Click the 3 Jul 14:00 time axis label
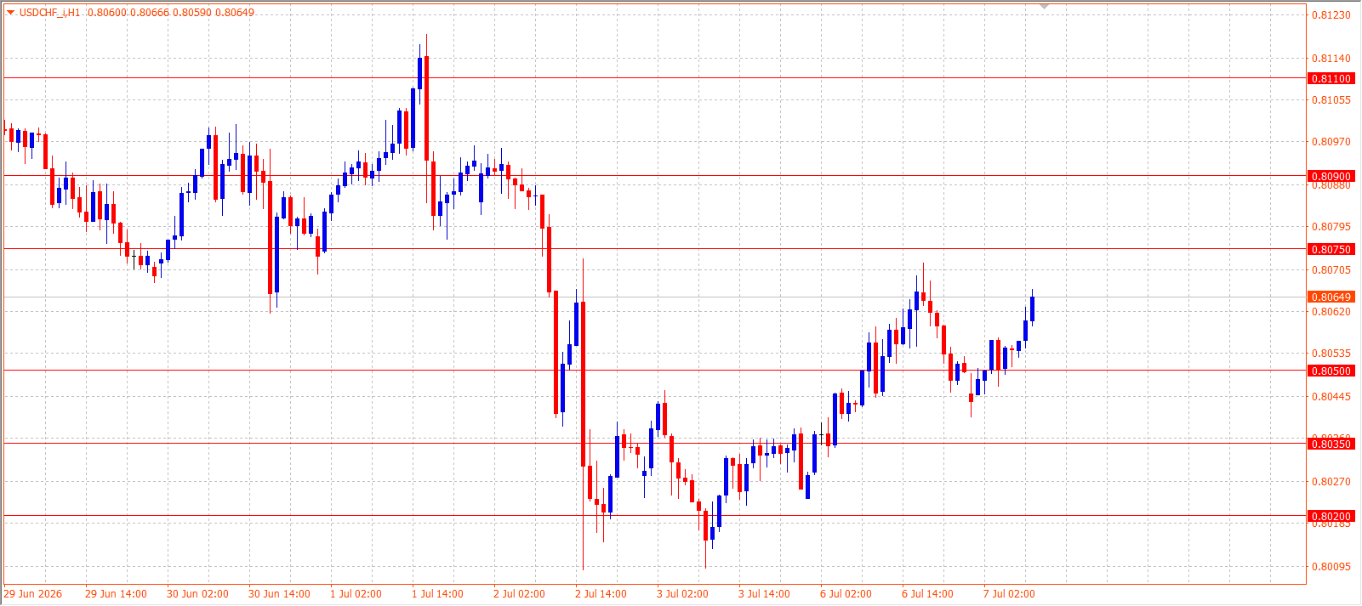This screenshot has height=606, width=1362. pos(764,594)
